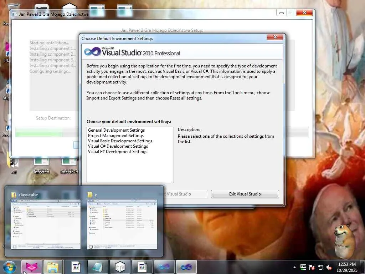Viewport: 365px width, 274px height.
Task: Click the Exit Visual Studio button
Action: 245,194
